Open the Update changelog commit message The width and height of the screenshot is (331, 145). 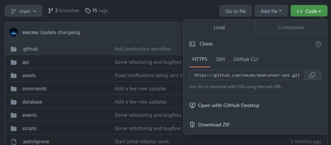[60, 33]
